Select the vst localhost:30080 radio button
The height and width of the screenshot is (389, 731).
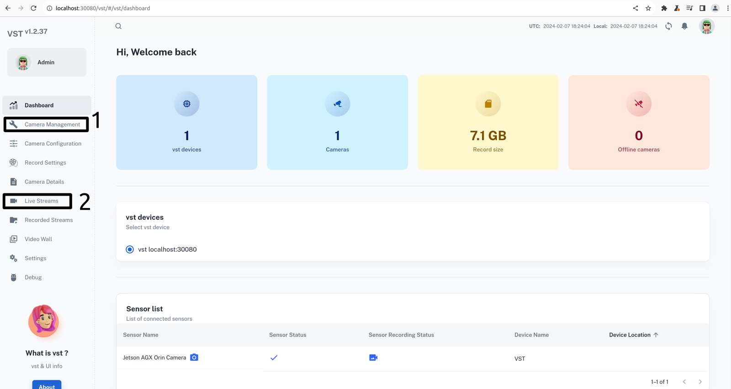pos(130,249)
